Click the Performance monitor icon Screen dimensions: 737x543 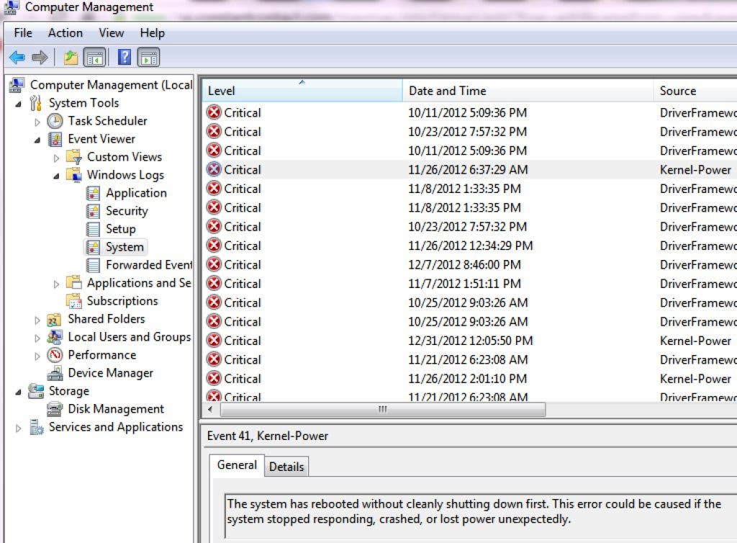[x=55, y=355]
